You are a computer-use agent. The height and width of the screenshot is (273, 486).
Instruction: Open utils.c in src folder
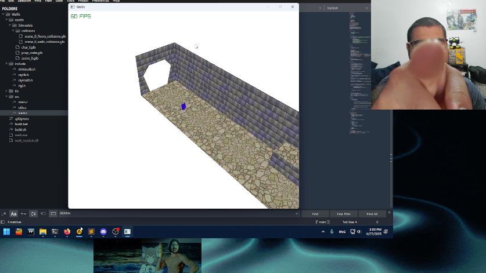coord(22,108)
